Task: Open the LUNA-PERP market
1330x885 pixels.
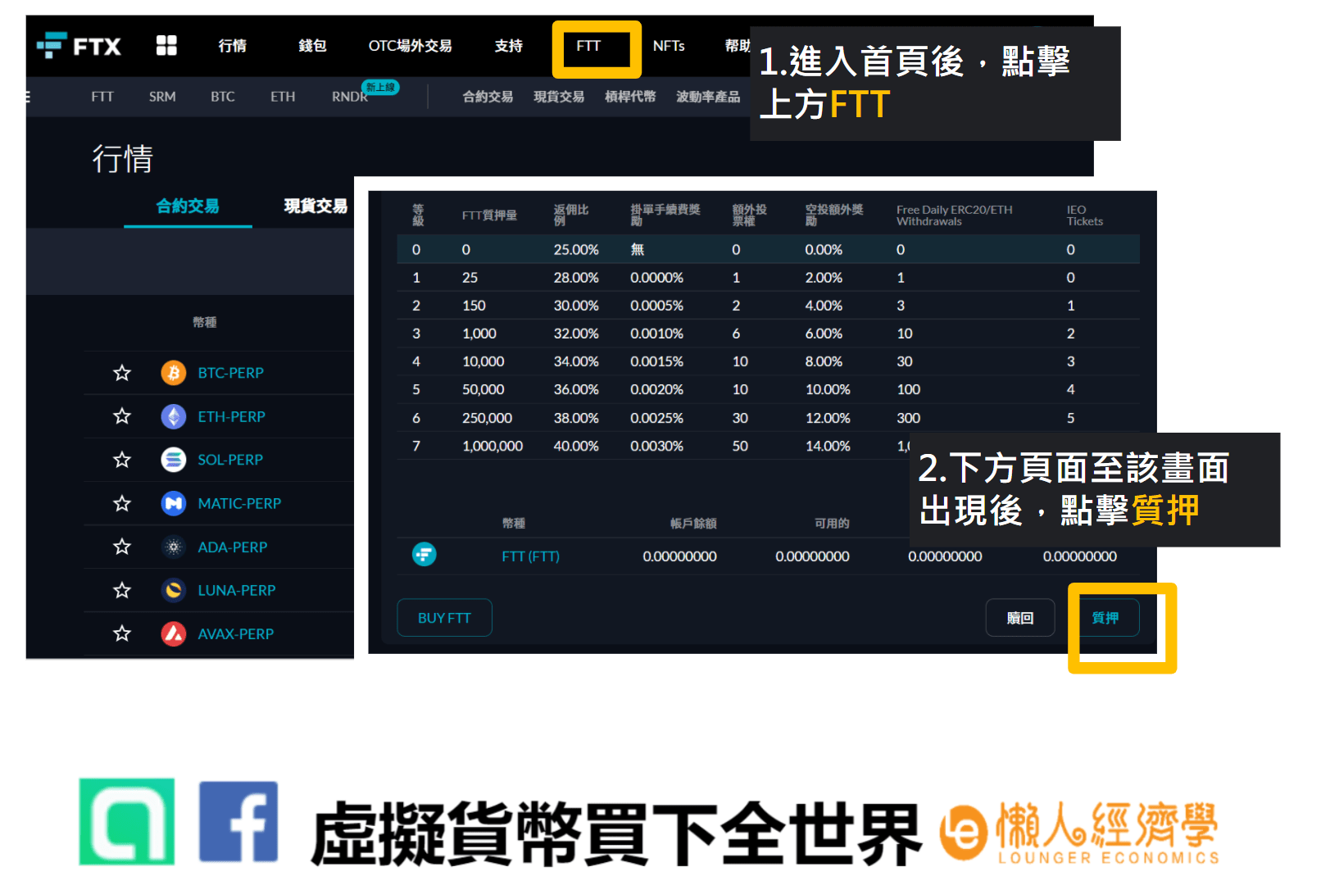Action: tap(237, 591)
